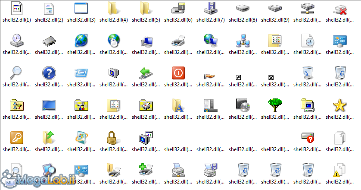Select the small black square overlay icon
Screen dimensions: 361x190
[x=271, y=78]
